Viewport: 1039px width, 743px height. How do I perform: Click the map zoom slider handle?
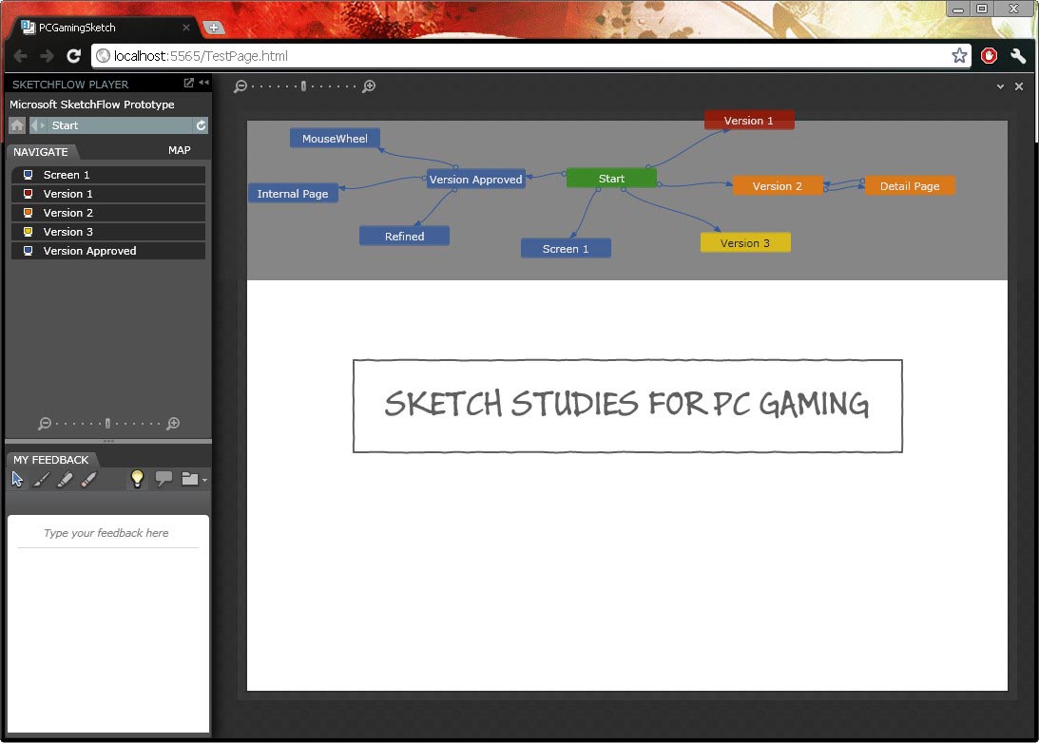click(x=303, y=86)
